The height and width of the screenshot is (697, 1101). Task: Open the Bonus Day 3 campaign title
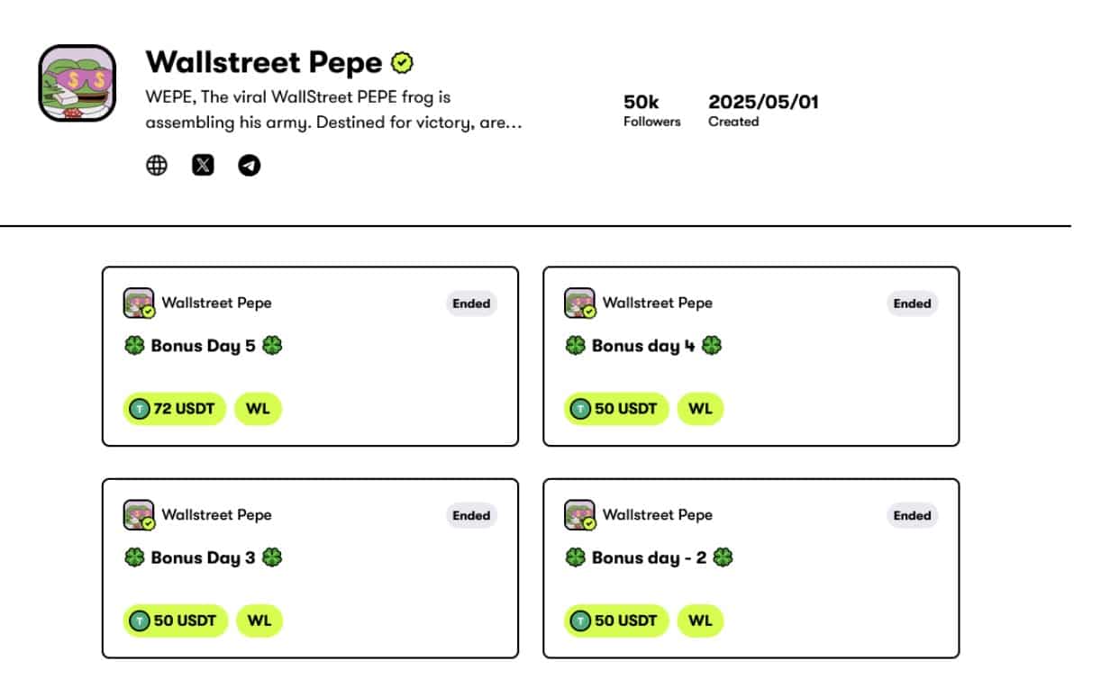[x=203, y=558]
